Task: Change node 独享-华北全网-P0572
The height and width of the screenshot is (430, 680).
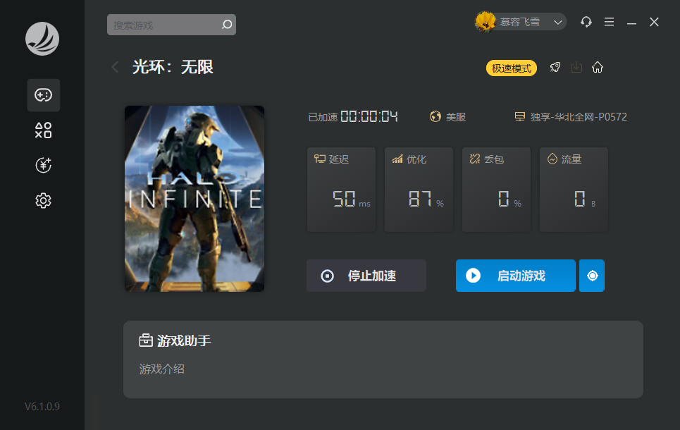Action: (x=579, y=117)
